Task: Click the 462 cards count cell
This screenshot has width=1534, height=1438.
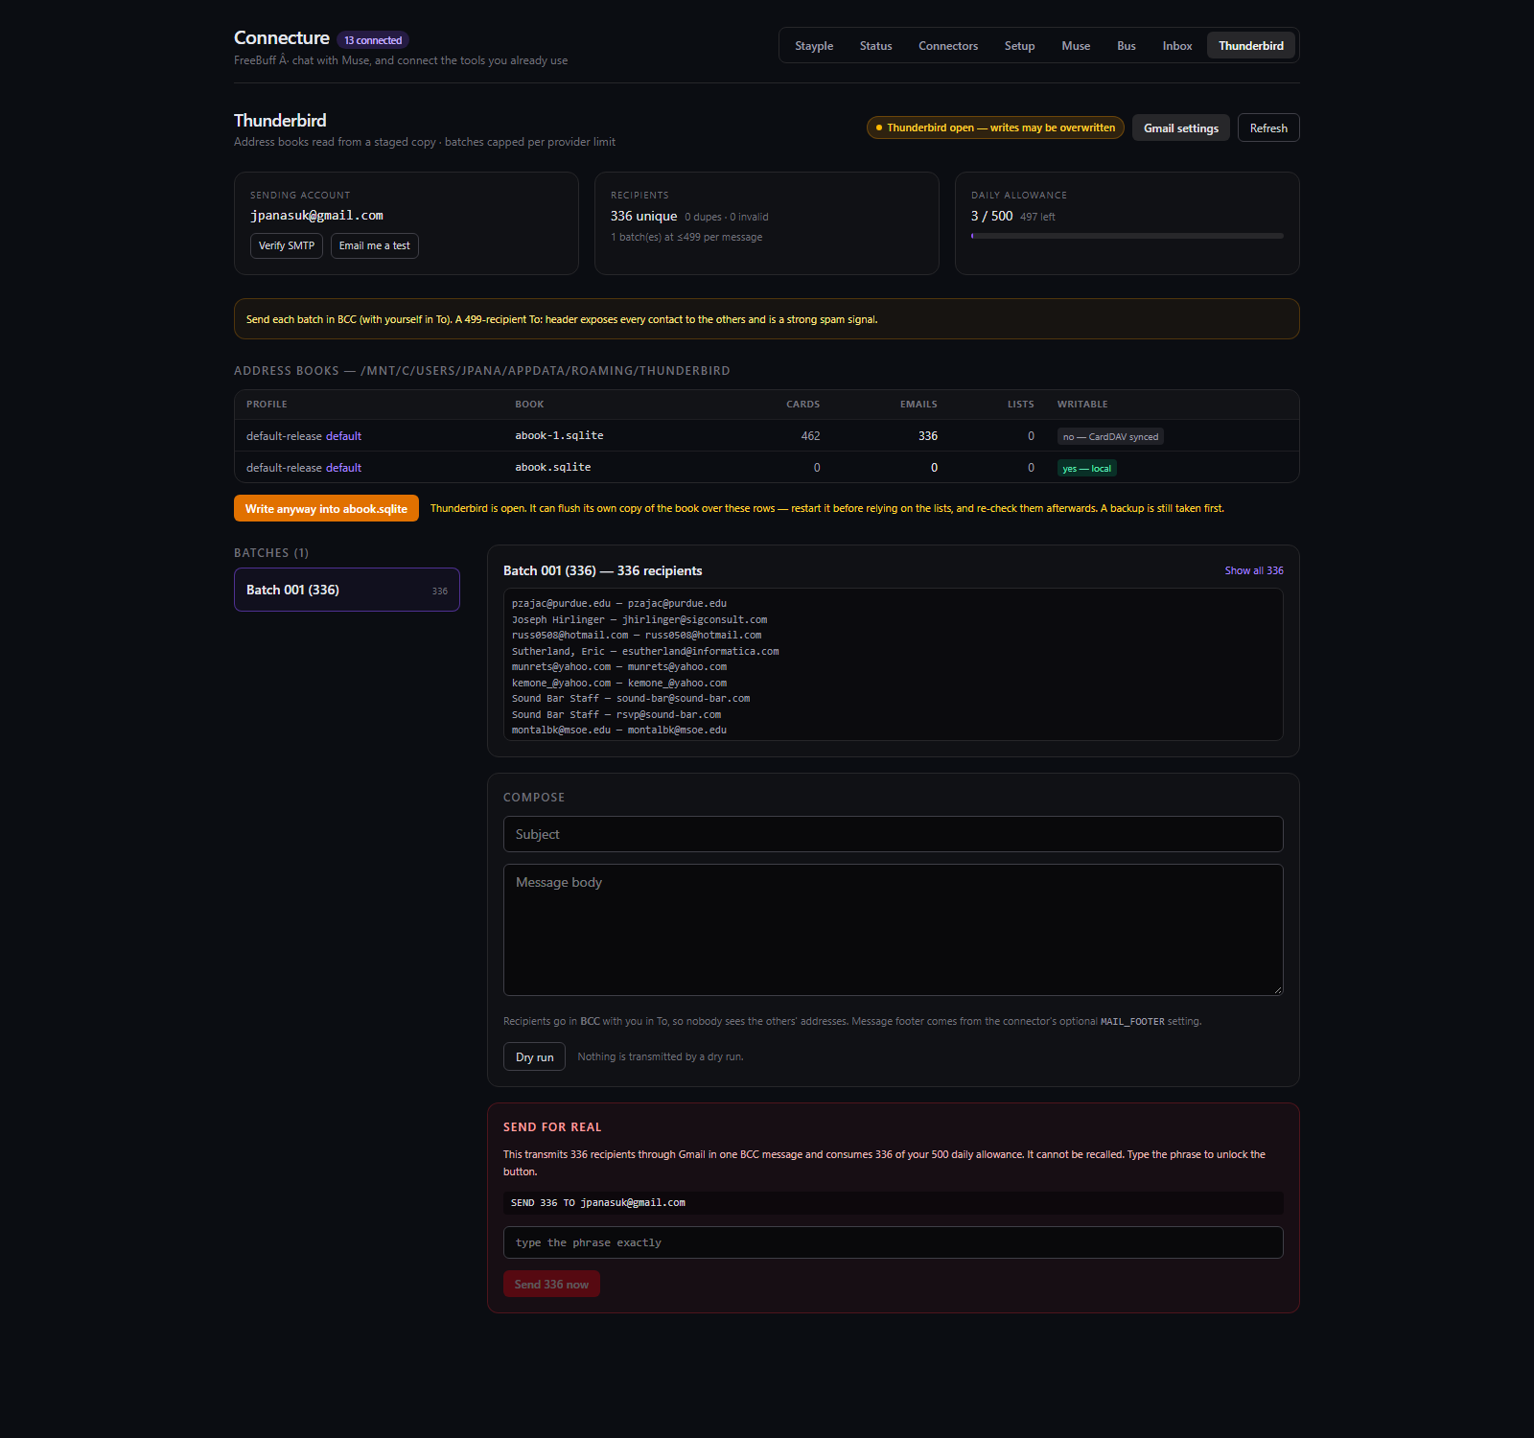Action: pyautogui.click(x=810, y=435)
